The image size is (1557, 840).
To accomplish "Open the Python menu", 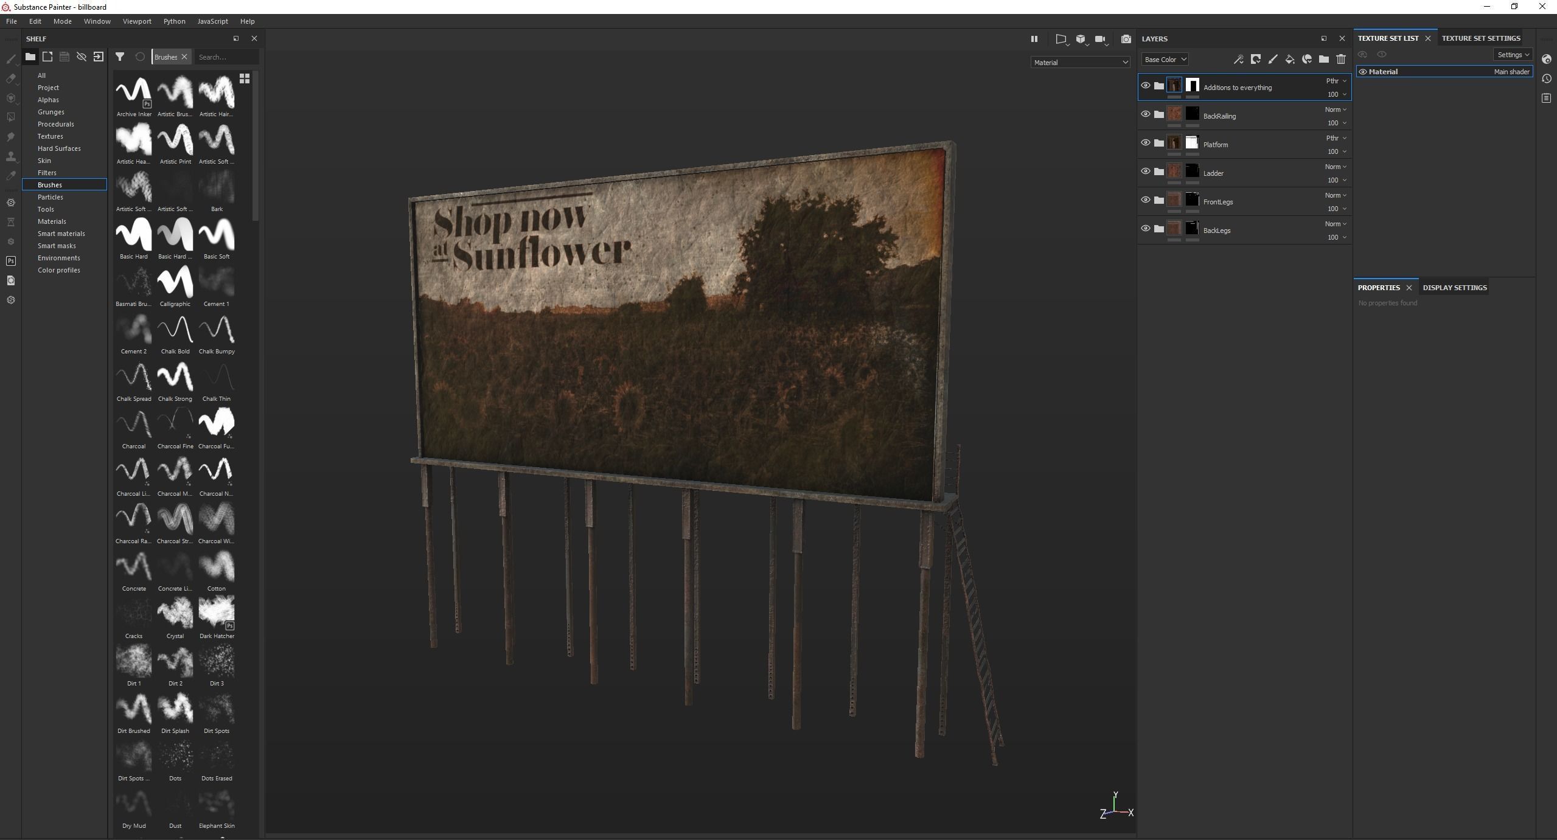I will [x=174, y=21].
